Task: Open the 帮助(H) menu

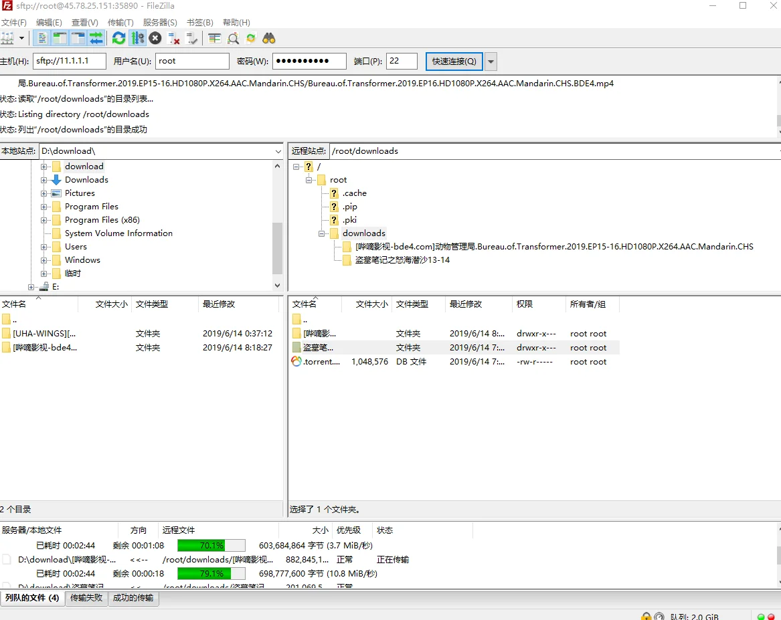Action: (x=236, y=22)
